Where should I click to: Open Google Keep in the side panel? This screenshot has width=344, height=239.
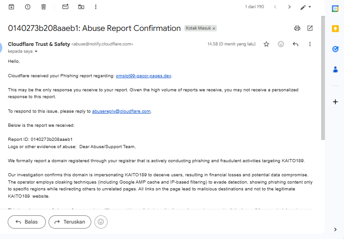pyautogui.click(x=335, y=29)
